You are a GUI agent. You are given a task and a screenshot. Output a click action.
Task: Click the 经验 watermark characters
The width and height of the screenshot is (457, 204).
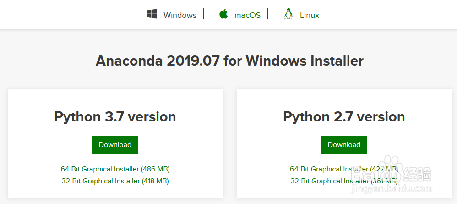(x=417, y=174)
